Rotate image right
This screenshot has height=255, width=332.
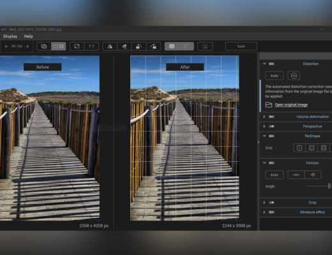click(x=153, y=47)
